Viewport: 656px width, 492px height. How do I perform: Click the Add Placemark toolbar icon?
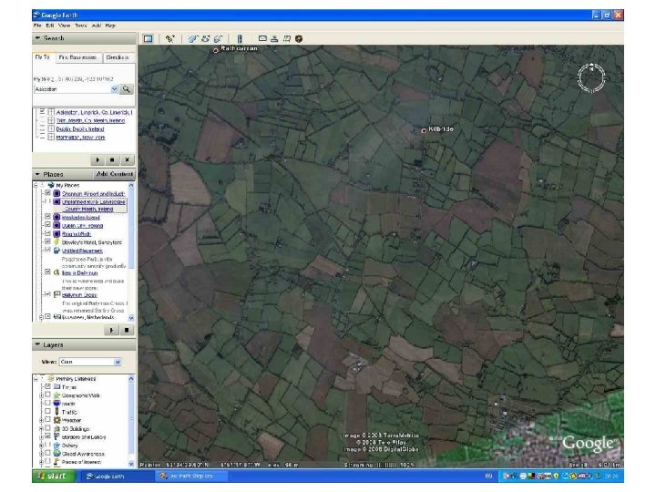tap(169, 38)
